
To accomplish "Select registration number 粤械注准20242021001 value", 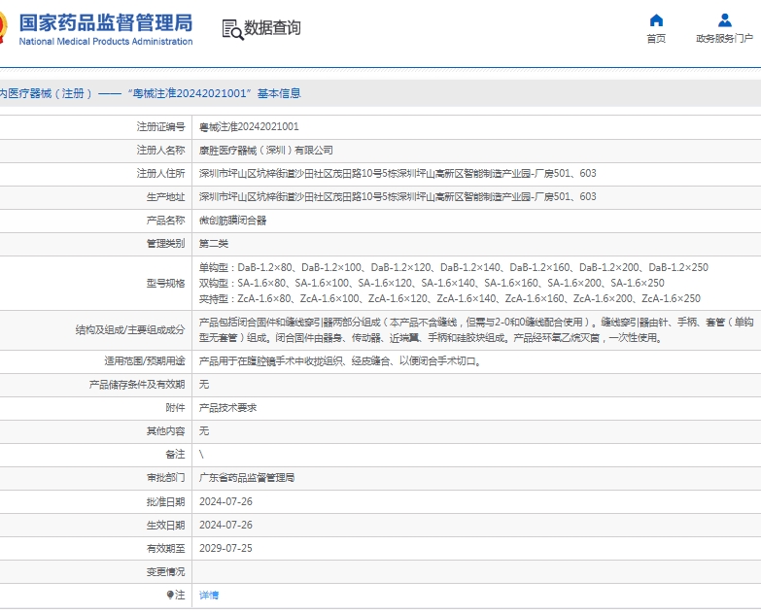I will coord(249,127).
